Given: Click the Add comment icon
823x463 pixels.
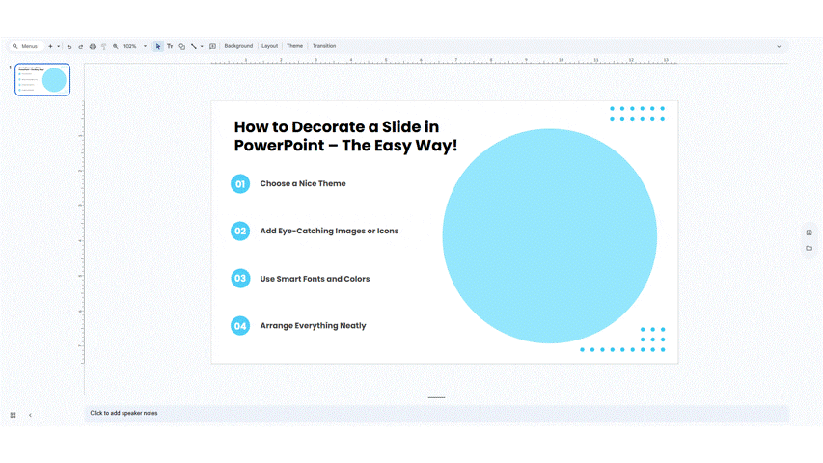Looking at the screenshot, I should coord(212,46).
